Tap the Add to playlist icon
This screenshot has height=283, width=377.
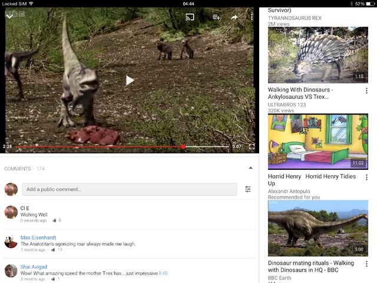(216, 17)
